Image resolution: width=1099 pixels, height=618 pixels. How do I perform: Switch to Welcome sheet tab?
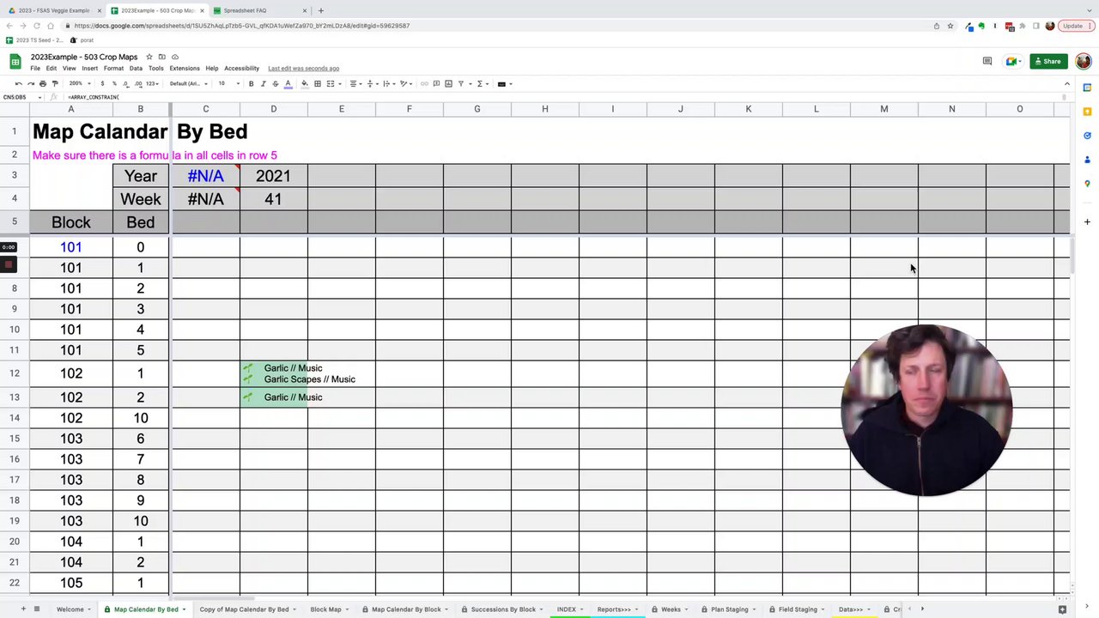[70, 609]
